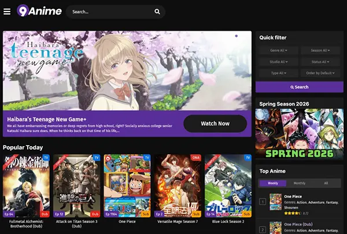Click Ep 1164 badge on One Piece poster
Screen dimensions: 347x234
pos(111,214)
